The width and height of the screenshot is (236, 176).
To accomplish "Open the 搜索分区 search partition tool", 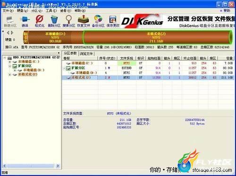I will point(69,21).
